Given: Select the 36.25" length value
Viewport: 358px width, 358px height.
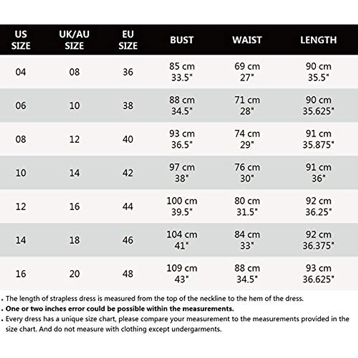Looking at the screenshot, I should click(318, 212).
